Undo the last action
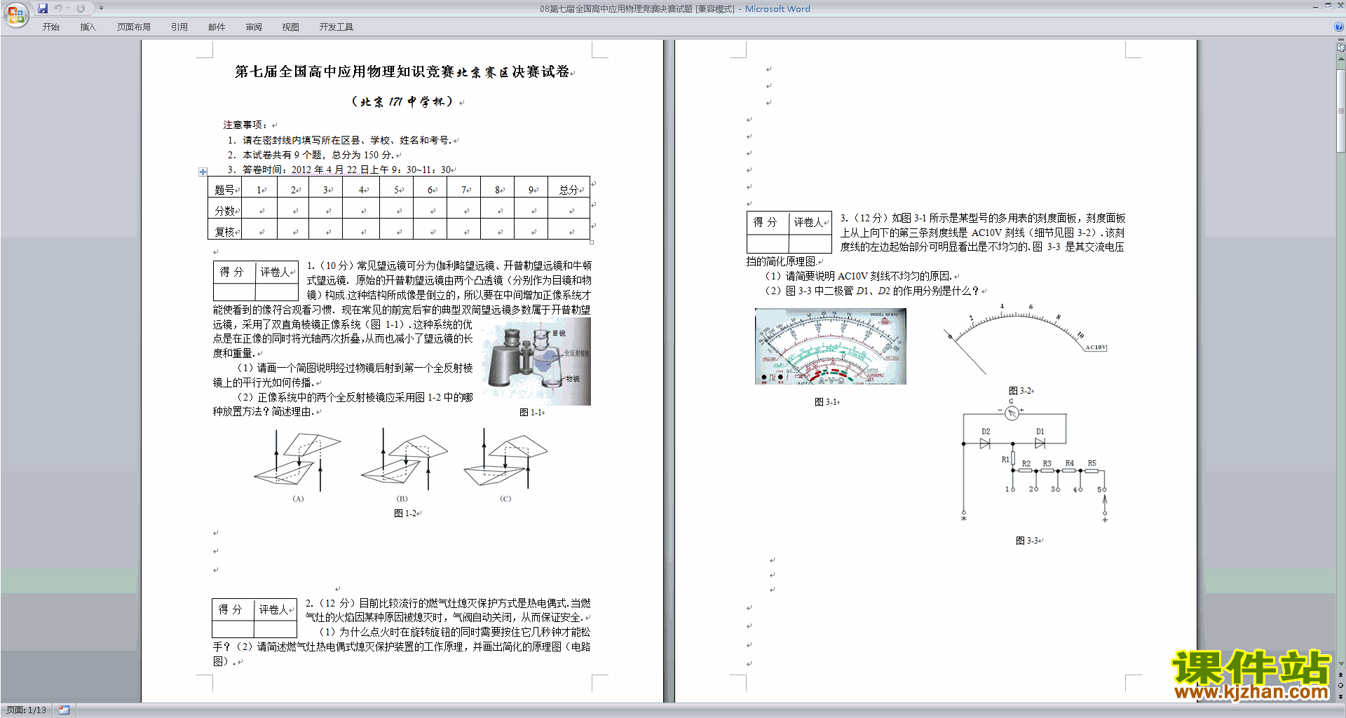This screenshot has height=718, width=1346. 58,8
